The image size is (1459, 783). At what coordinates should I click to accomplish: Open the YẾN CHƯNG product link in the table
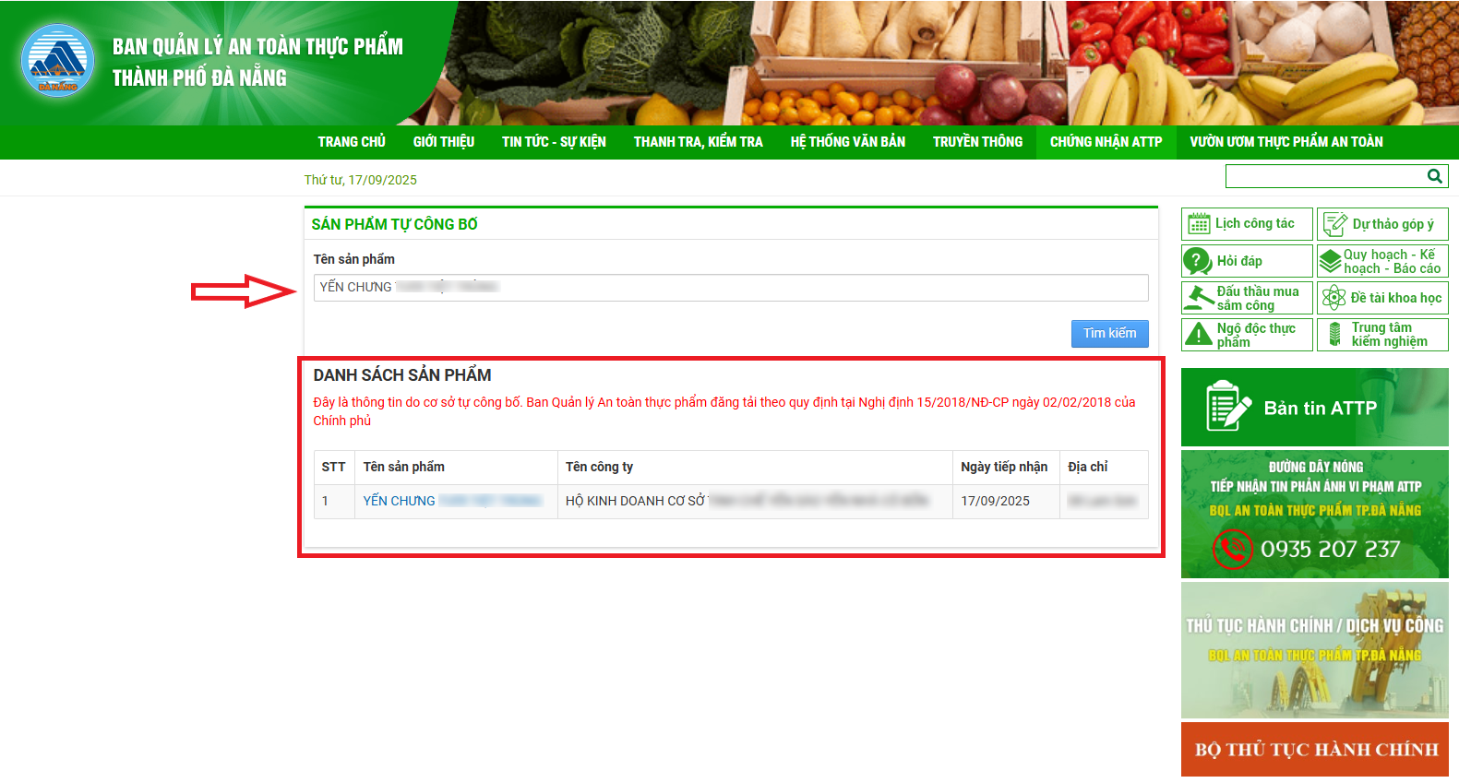[399, 501]
